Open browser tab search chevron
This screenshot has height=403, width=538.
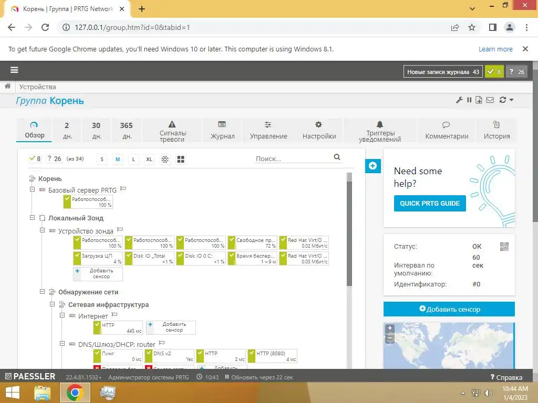472,8
